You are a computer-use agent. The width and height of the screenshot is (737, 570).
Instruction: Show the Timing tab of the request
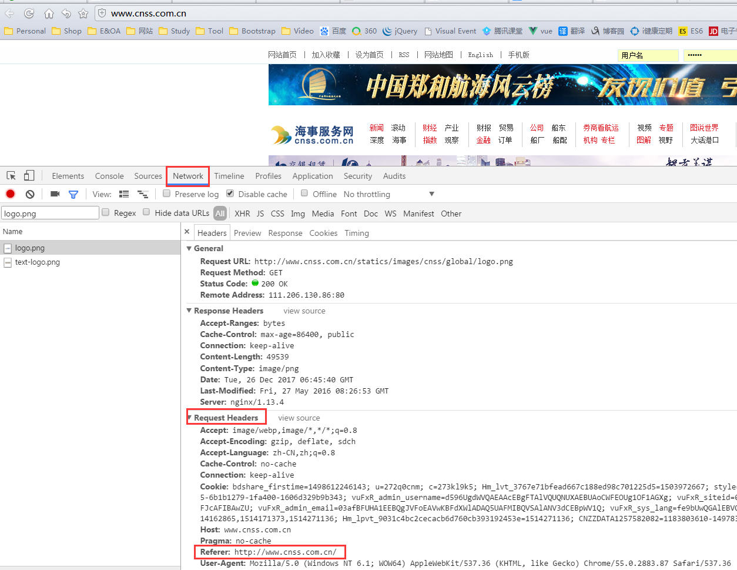(357, 233)
